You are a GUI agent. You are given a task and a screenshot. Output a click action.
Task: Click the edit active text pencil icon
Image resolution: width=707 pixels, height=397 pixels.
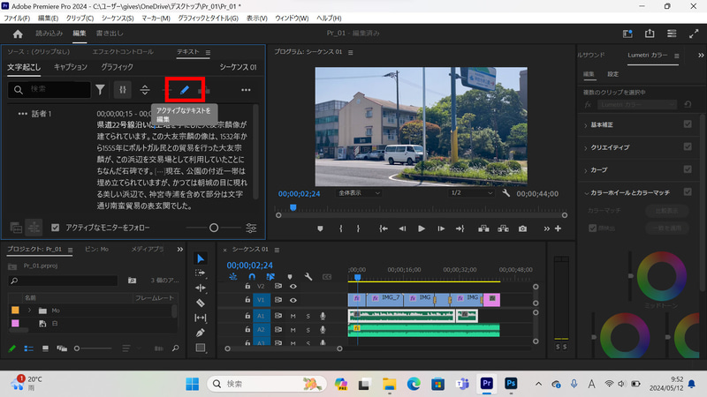pos(185,90)
